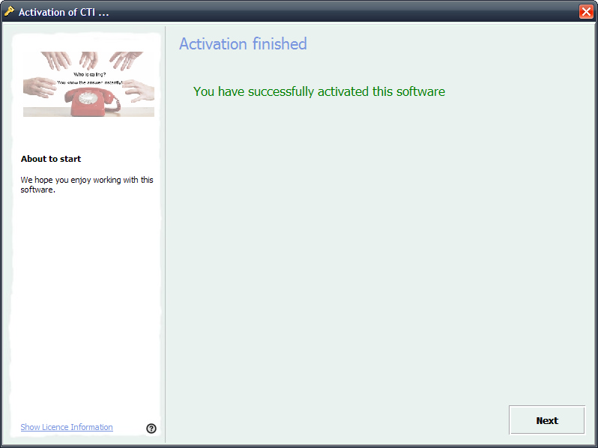Click the question mark help icon
This screenshot has width=598, height=448.
coord(151,429)
